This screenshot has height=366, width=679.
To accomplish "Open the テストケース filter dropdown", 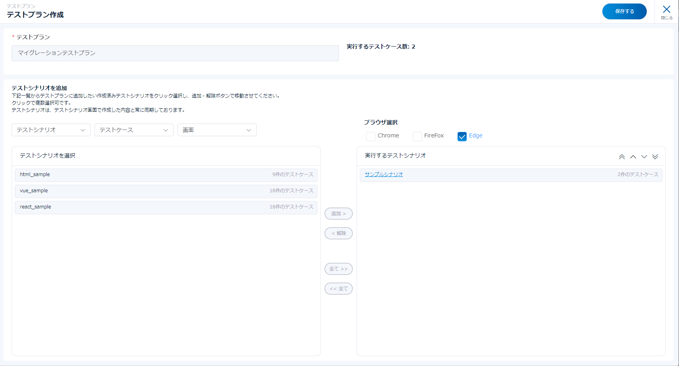I will [x=134, y=130].
